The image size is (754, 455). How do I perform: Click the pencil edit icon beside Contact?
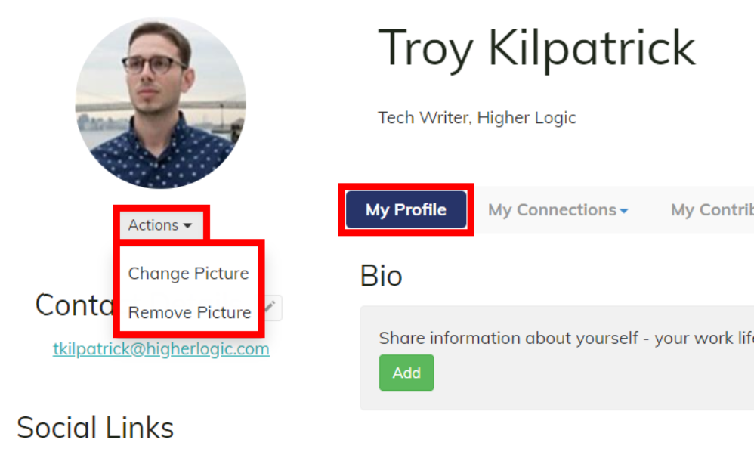pyautogui.click(x=270, y=308)
